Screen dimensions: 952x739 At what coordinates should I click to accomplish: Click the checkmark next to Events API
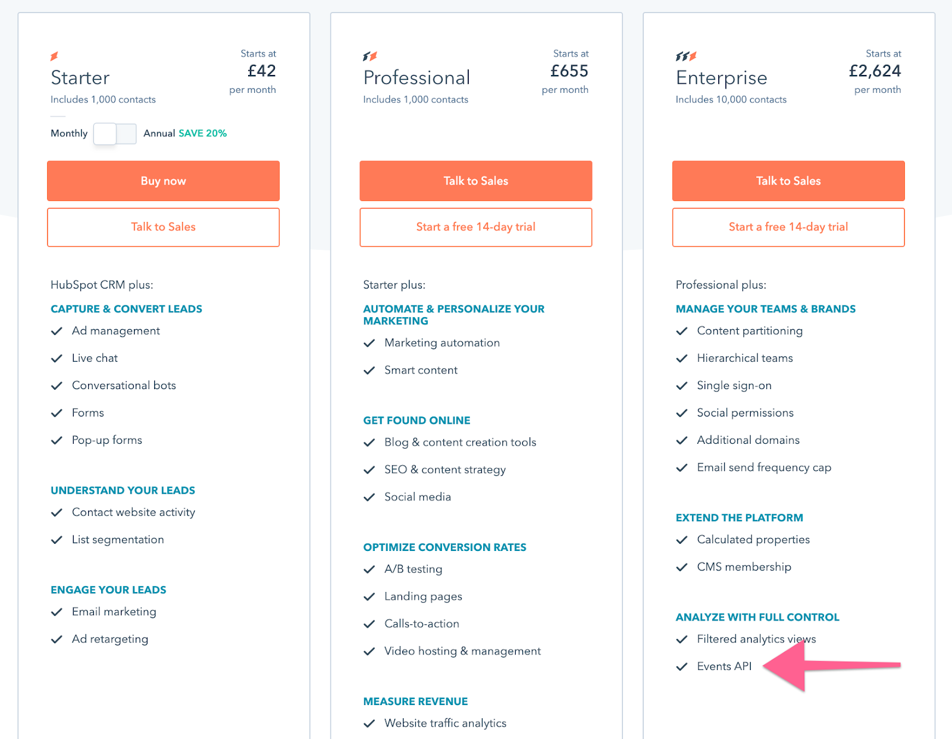(682, 666)
